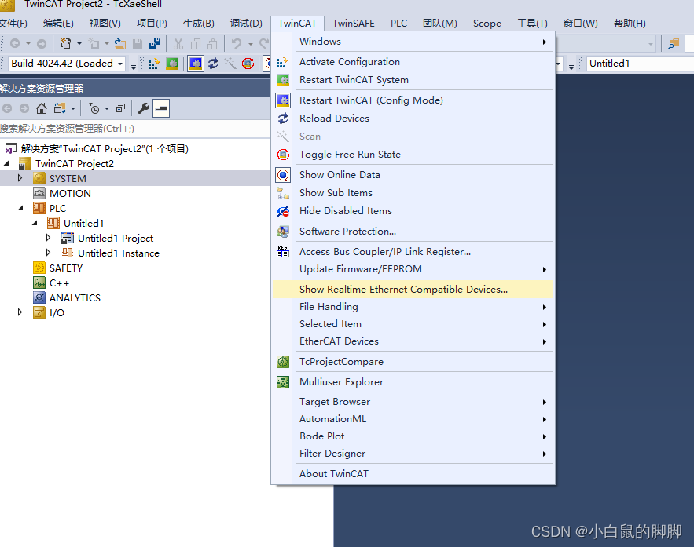Click Software Protection menu entry

click(x=413, y=231)
